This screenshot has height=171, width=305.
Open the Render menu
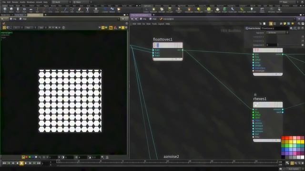(x=15, y=2)
